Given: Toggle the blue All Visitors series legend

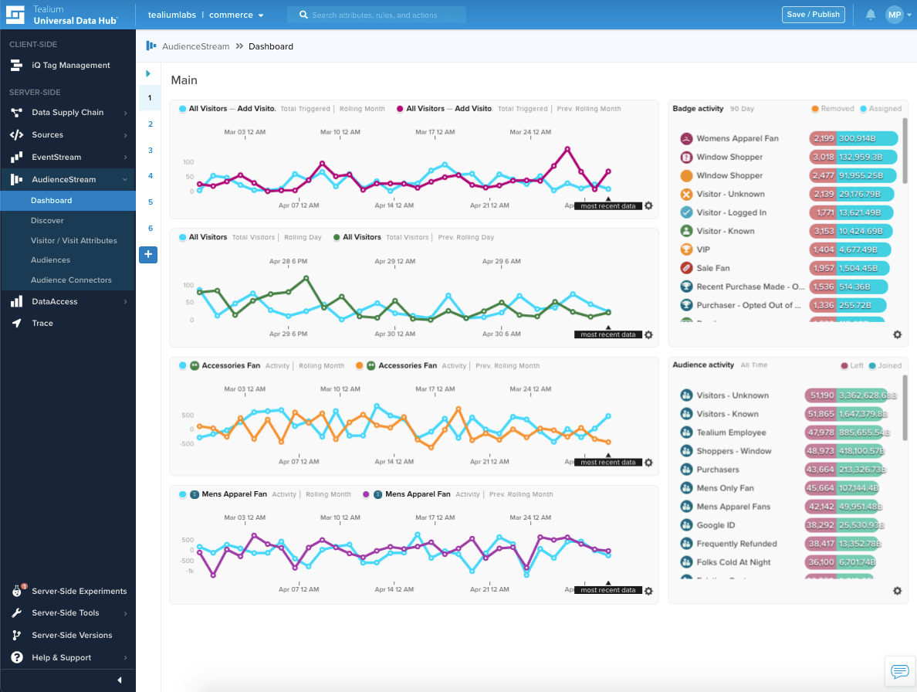Looking at the screenshot, I should pyautogui.click(x=202, y=237).
